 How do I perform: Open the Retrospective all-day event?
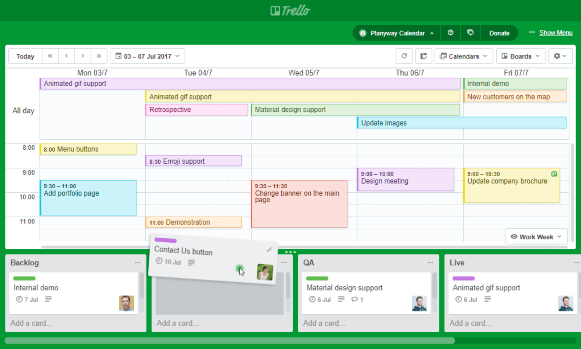tap(197, 110)
